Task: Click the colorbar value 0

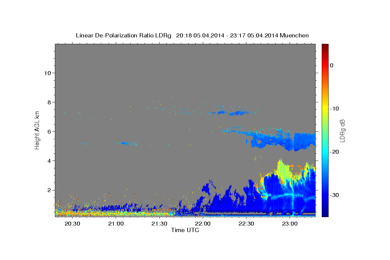Action: [331, 65]
